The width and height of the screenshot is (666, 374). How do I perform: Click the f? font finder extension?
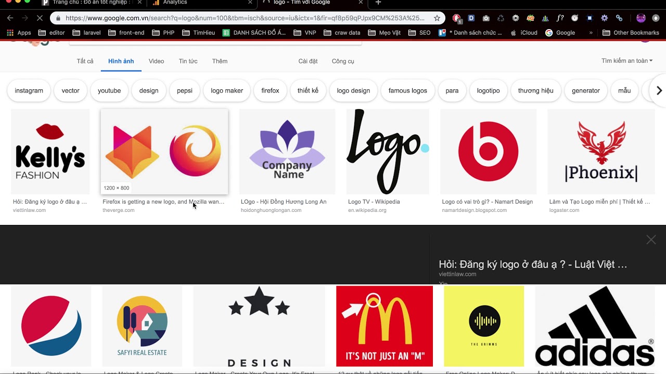coord(560,18)
